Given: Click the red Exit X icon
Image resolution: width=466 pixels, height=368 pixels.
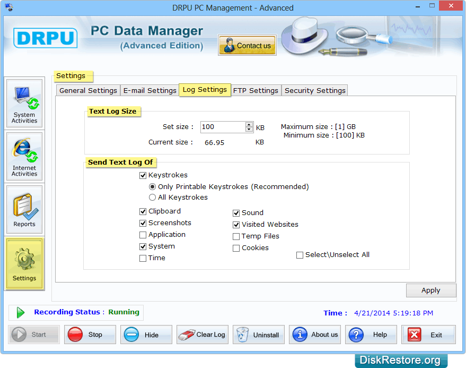Looking at the screenshot, I should pos(414,335).
